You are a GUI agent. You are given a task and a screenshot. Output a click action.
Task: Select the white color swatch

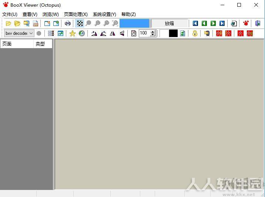(x=164, y=33)
